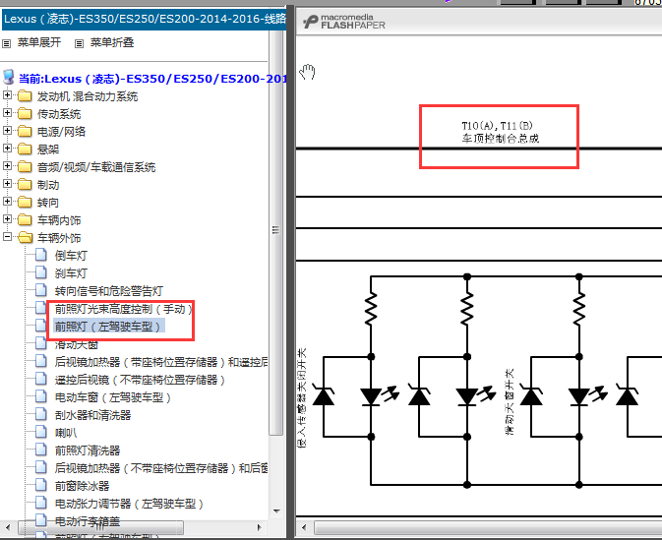Screen dimensions: 662x540
Task: Open 遥控后视镜（不带座椅位置存储器） document
Action: (x=140, y=380)
